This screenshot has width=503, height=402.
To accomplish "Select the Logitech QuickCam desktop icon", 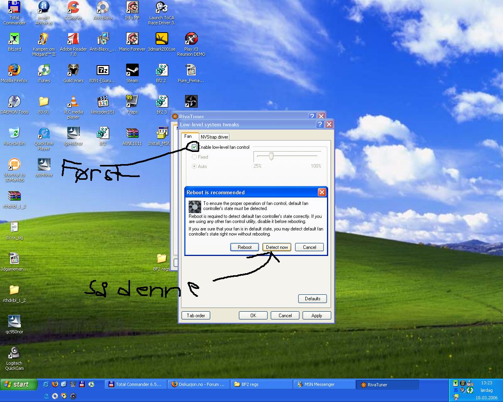I will tap(14, 358).
